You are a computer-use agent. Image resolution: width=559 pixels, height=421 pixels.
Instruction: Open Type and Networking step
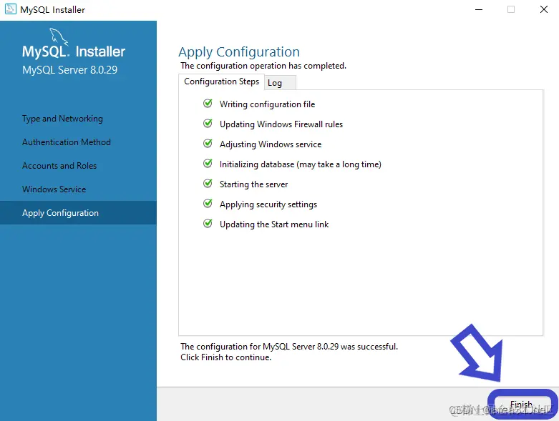point(62,119)
